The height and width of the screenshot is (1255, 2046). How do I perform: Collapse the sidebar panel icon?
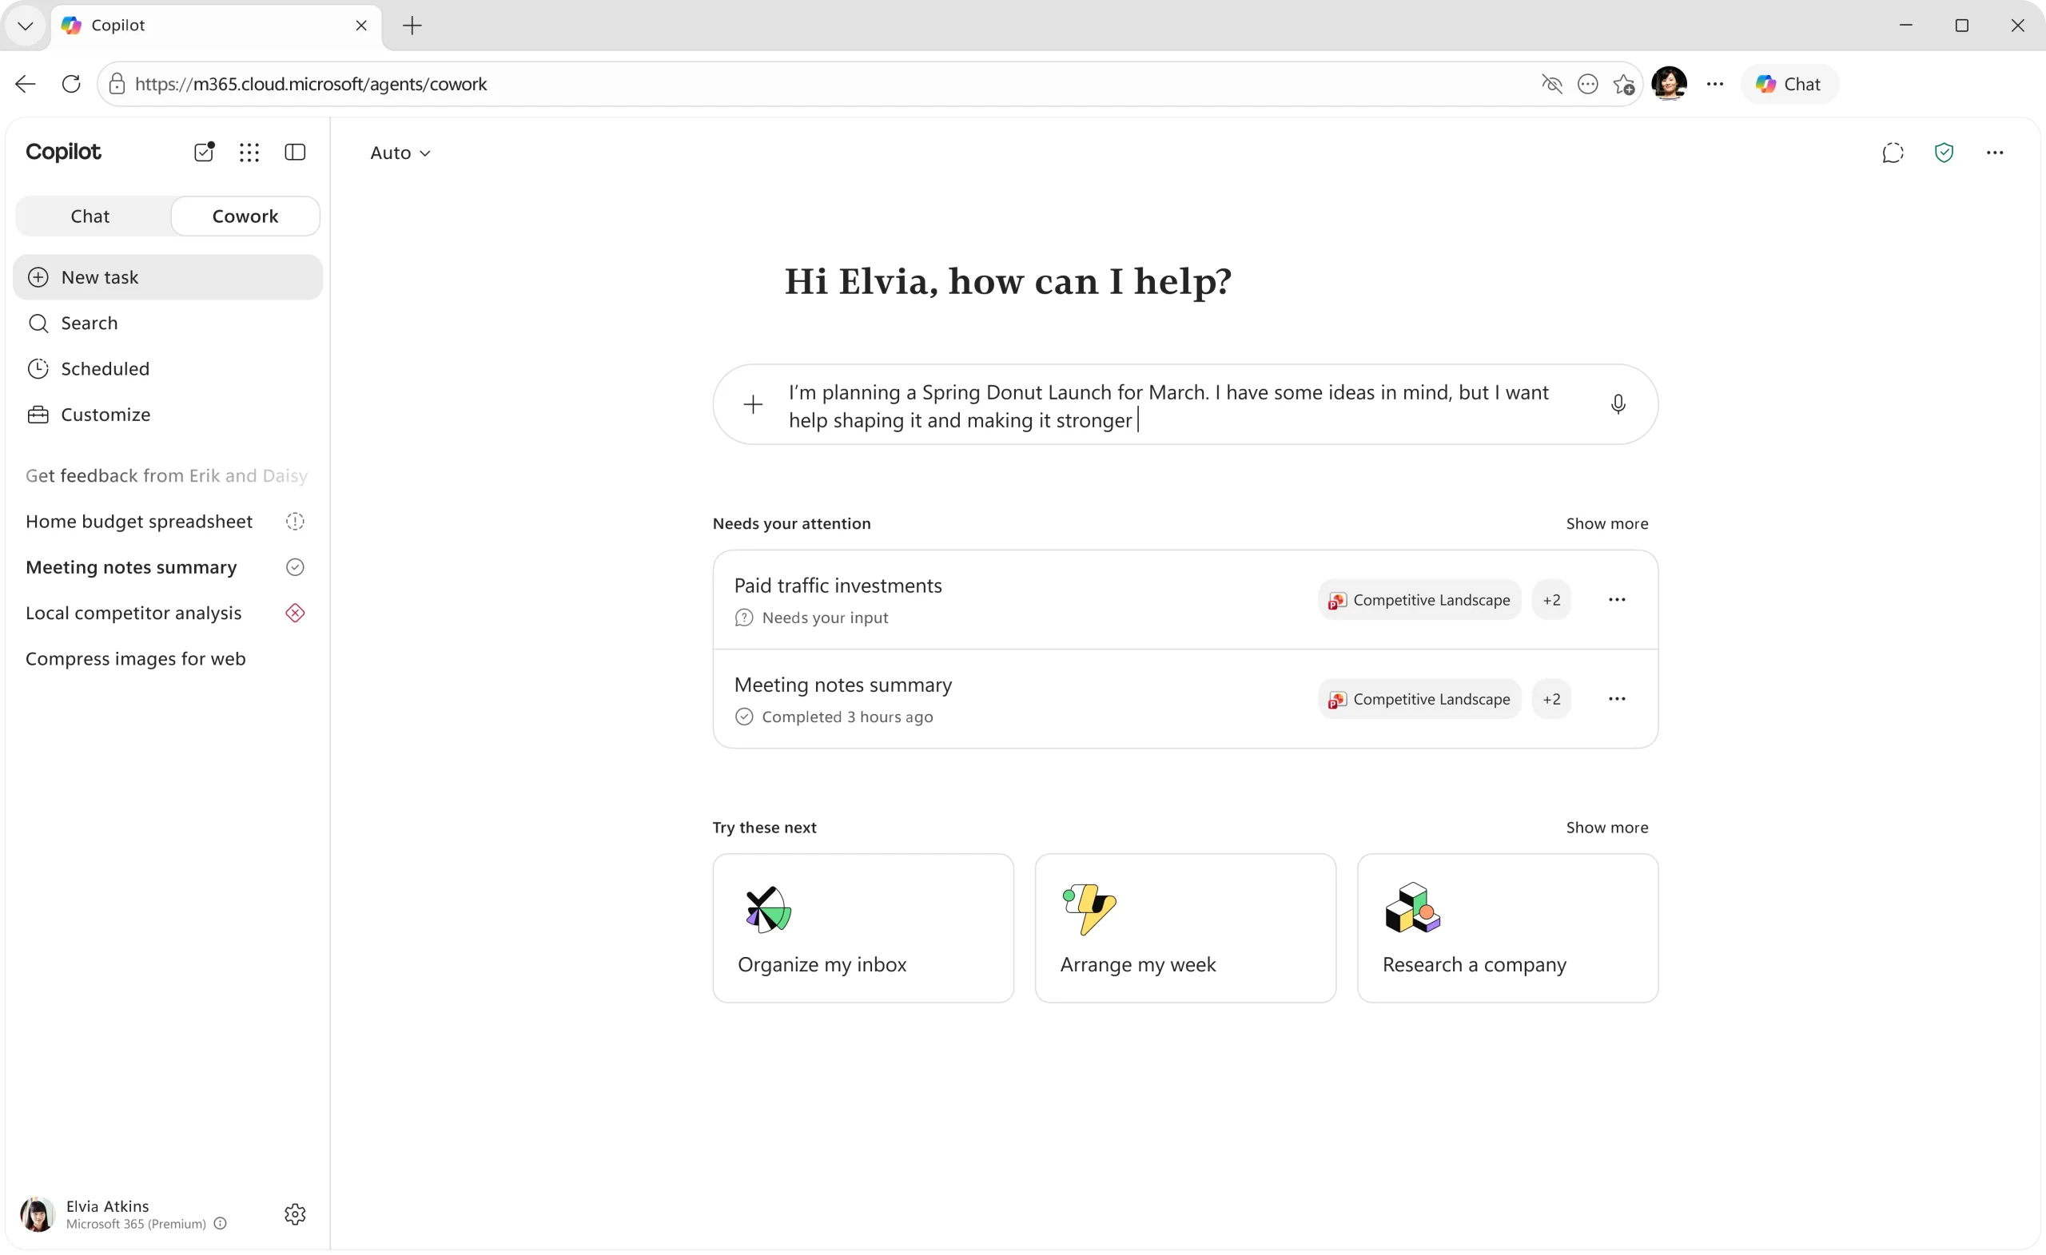click(x=295, y=153)
